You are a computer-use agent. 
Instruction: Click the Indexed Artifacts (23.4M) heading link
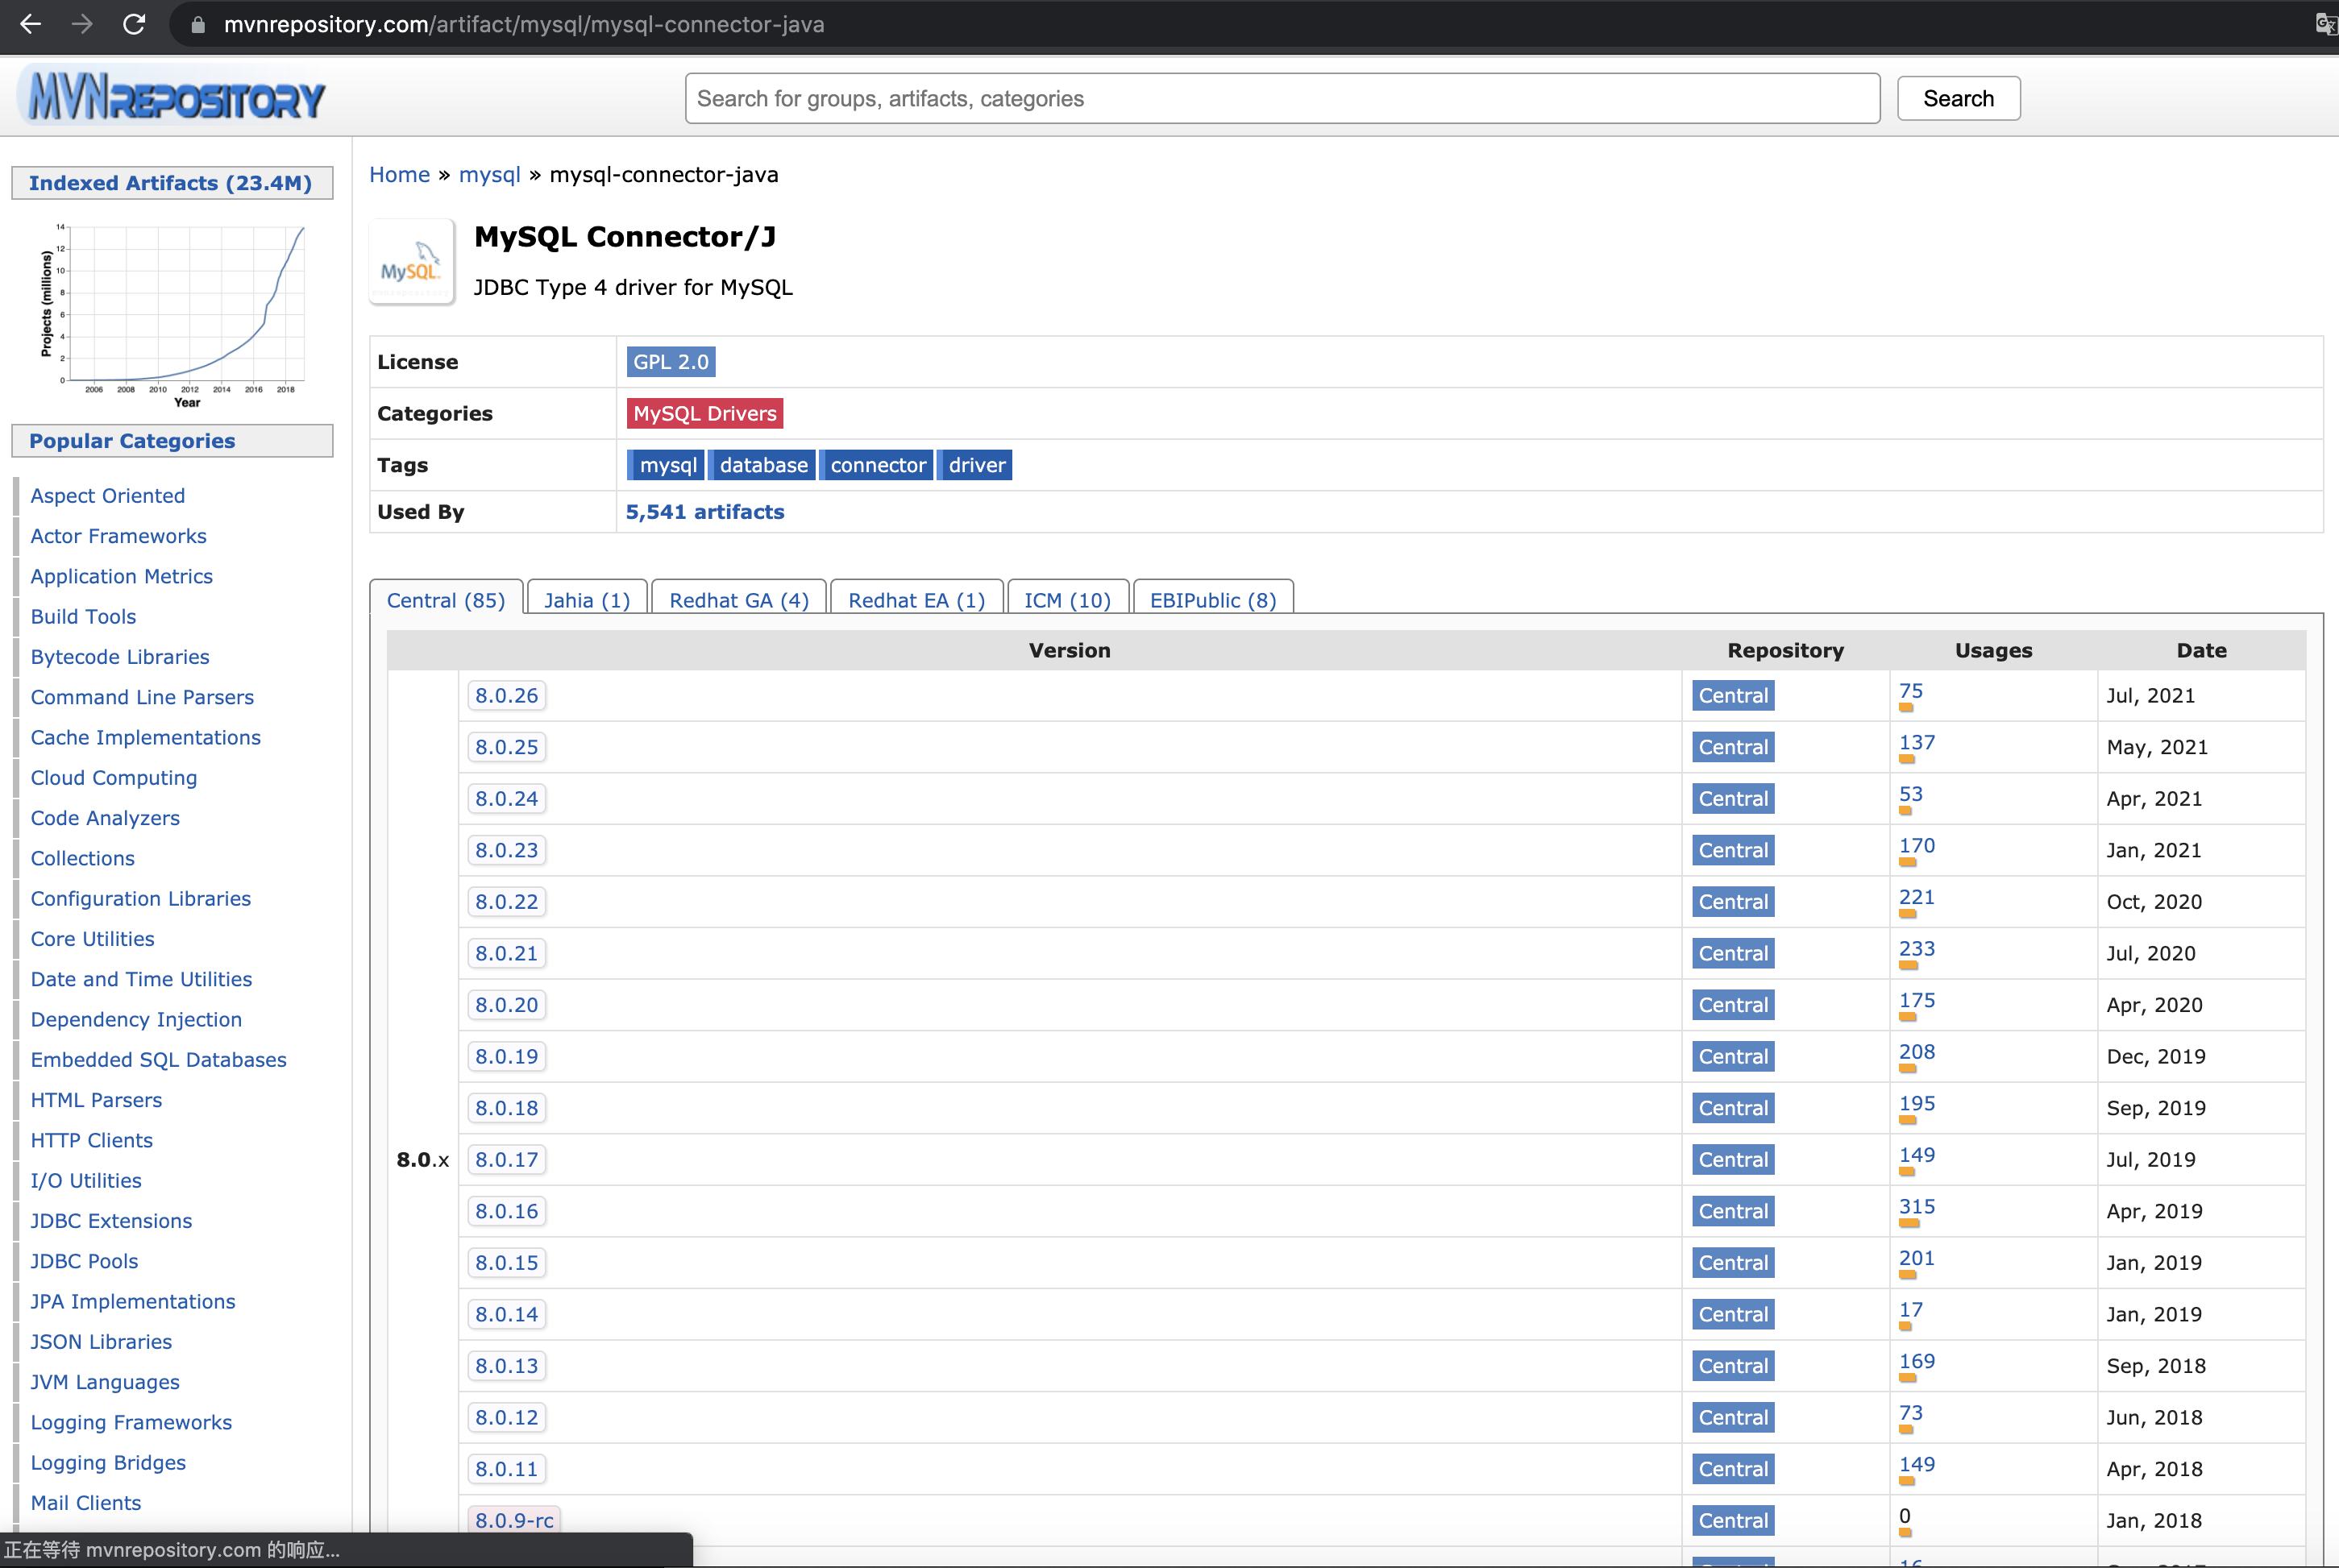(x=171, y=183)
